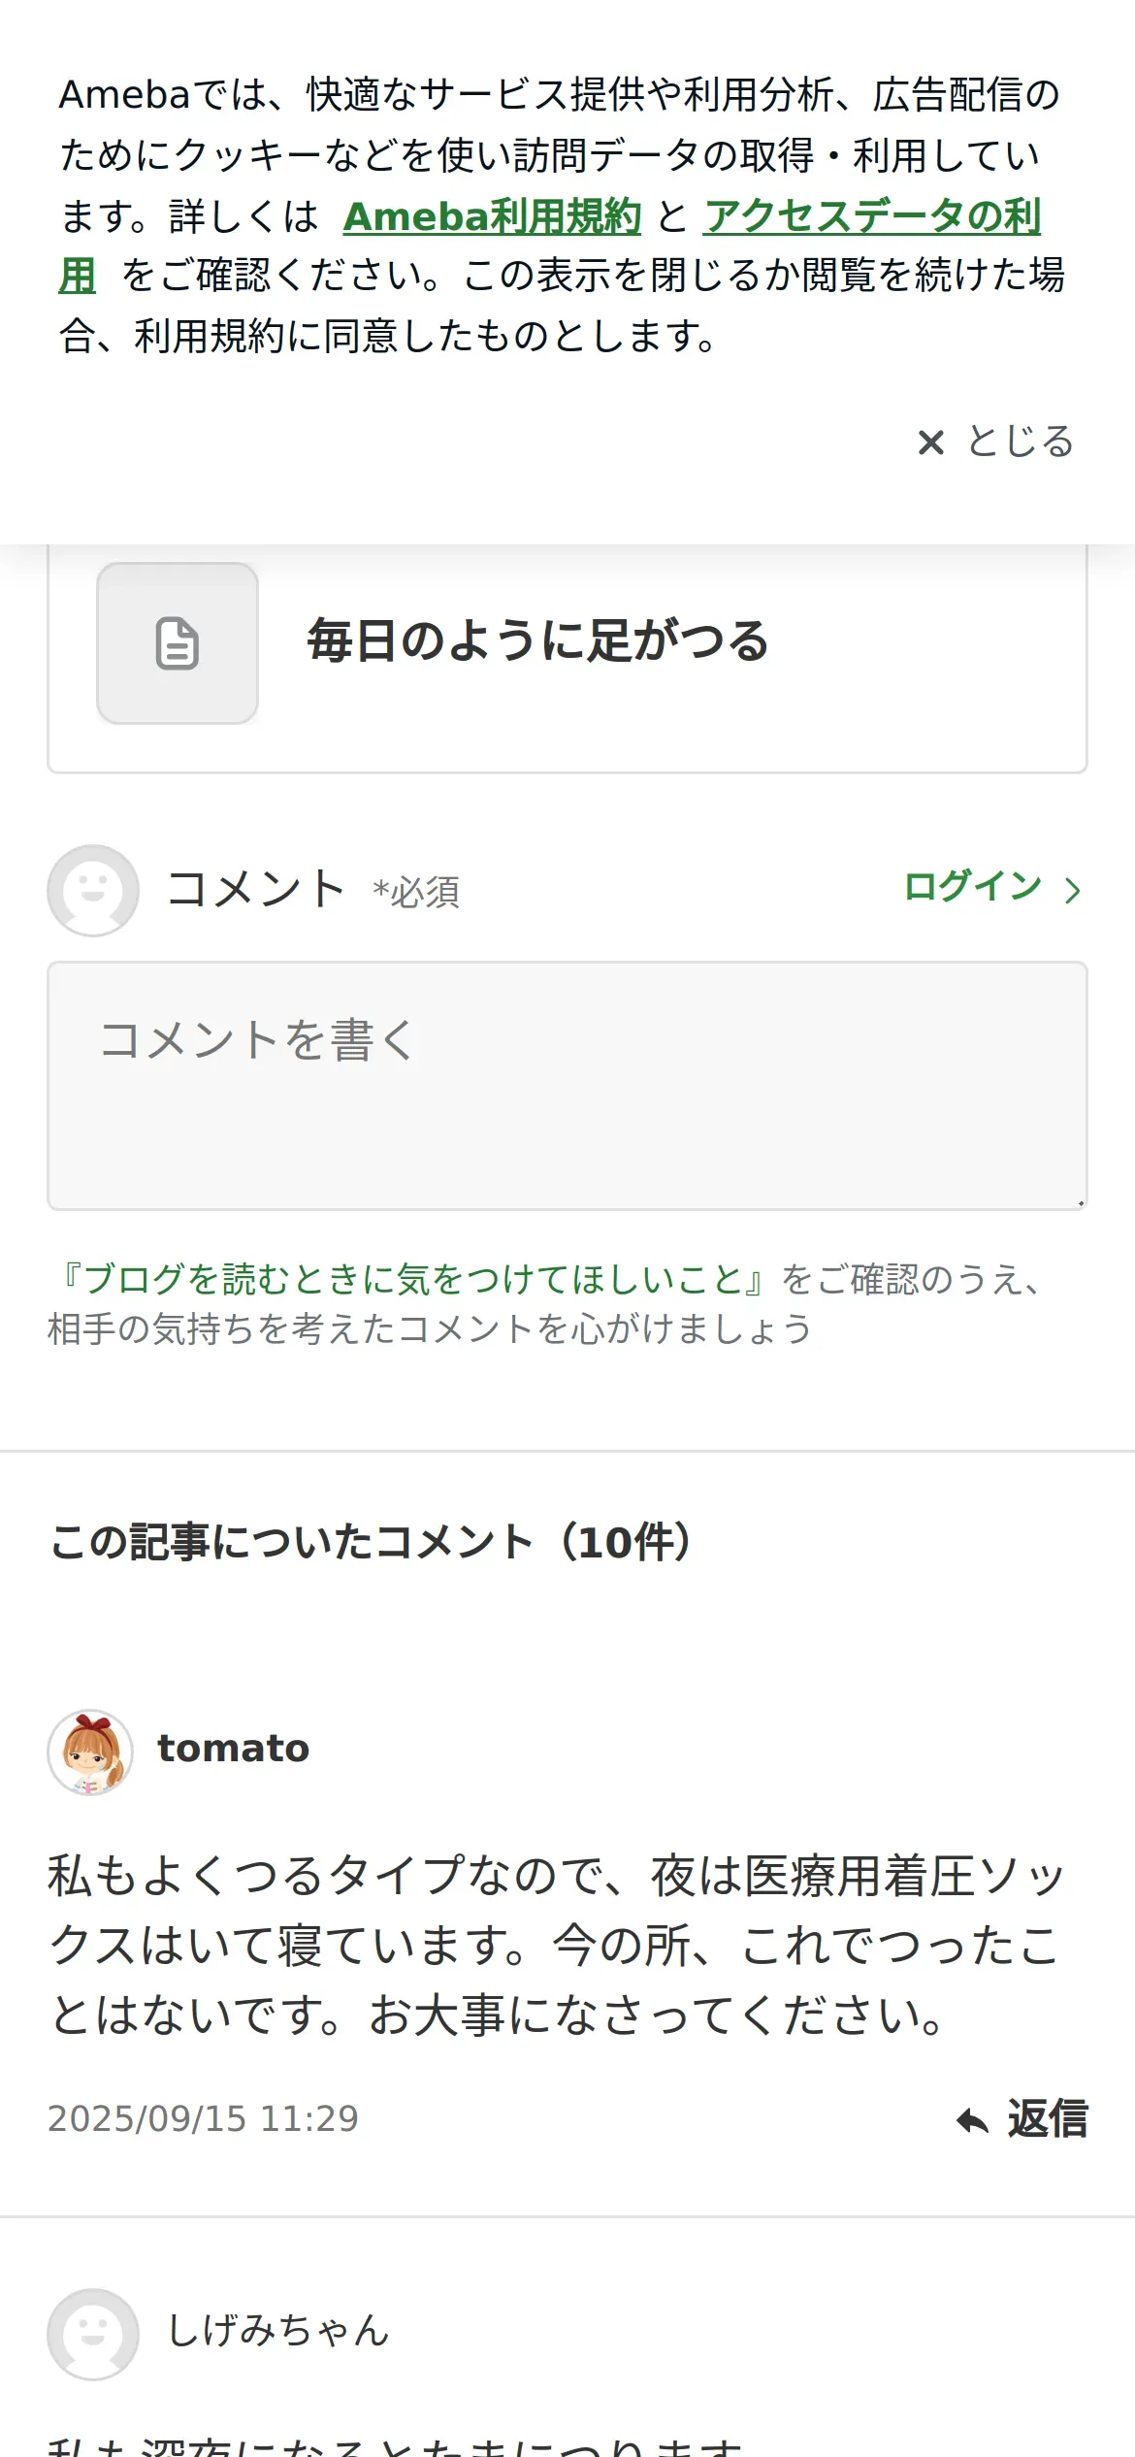Click the 2025/09/15 11:29 comment timestamp
Viewport: 1135px width, 2457px height.
[203, 2119]
